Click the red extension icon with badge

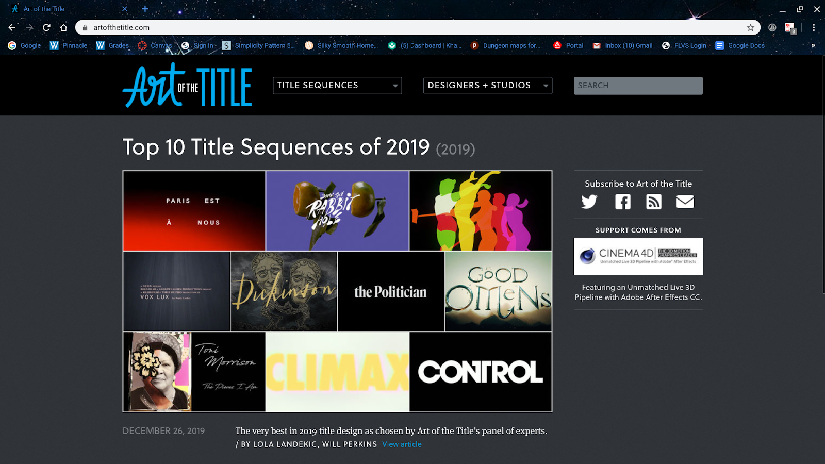790,28
